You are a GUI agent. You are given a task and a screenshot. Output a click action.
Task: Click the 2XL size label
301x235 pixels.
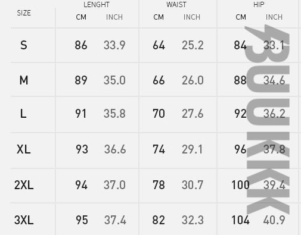click(24, 185)
